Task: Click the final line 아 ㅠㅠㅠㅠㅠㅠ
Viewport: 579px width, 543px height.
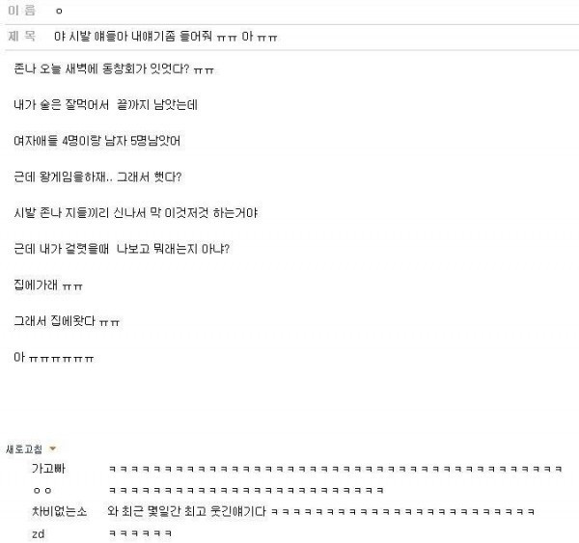Action: 53,357
